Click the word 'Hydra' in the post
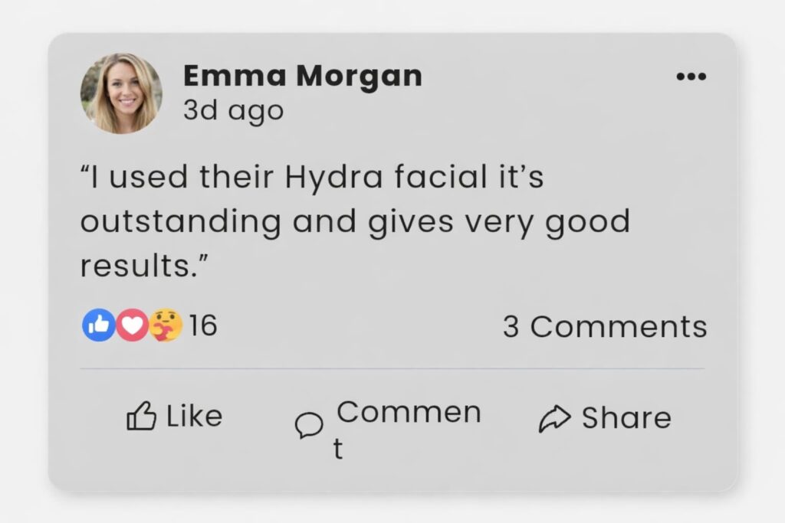The width and height of the screenshot is (785, 523). click(333, 178)
